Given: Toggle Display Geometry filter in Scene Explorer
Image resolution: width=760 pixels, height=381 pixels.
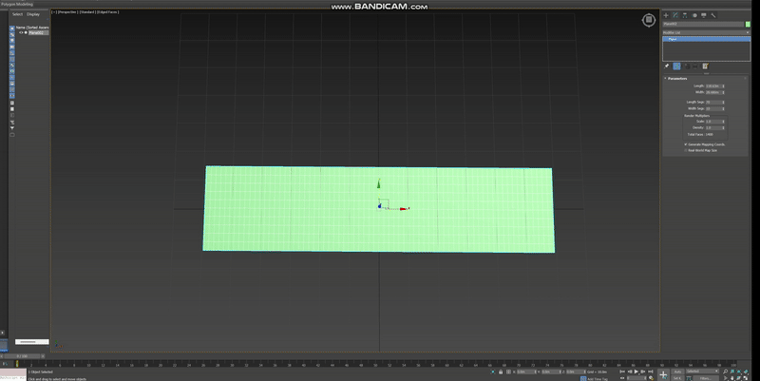Looking at the screenshot, I should (x=12, y=29).
